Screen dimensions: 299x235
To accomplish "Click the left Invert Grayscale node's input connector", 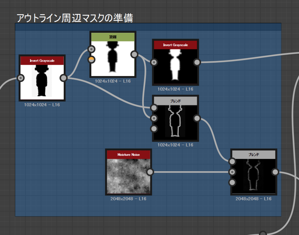I will 21,78.
